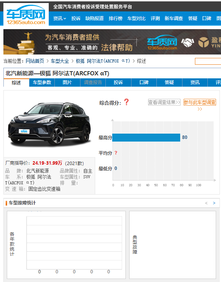Switch to the 投诉 tab for this model

click(x=118, y=83)
